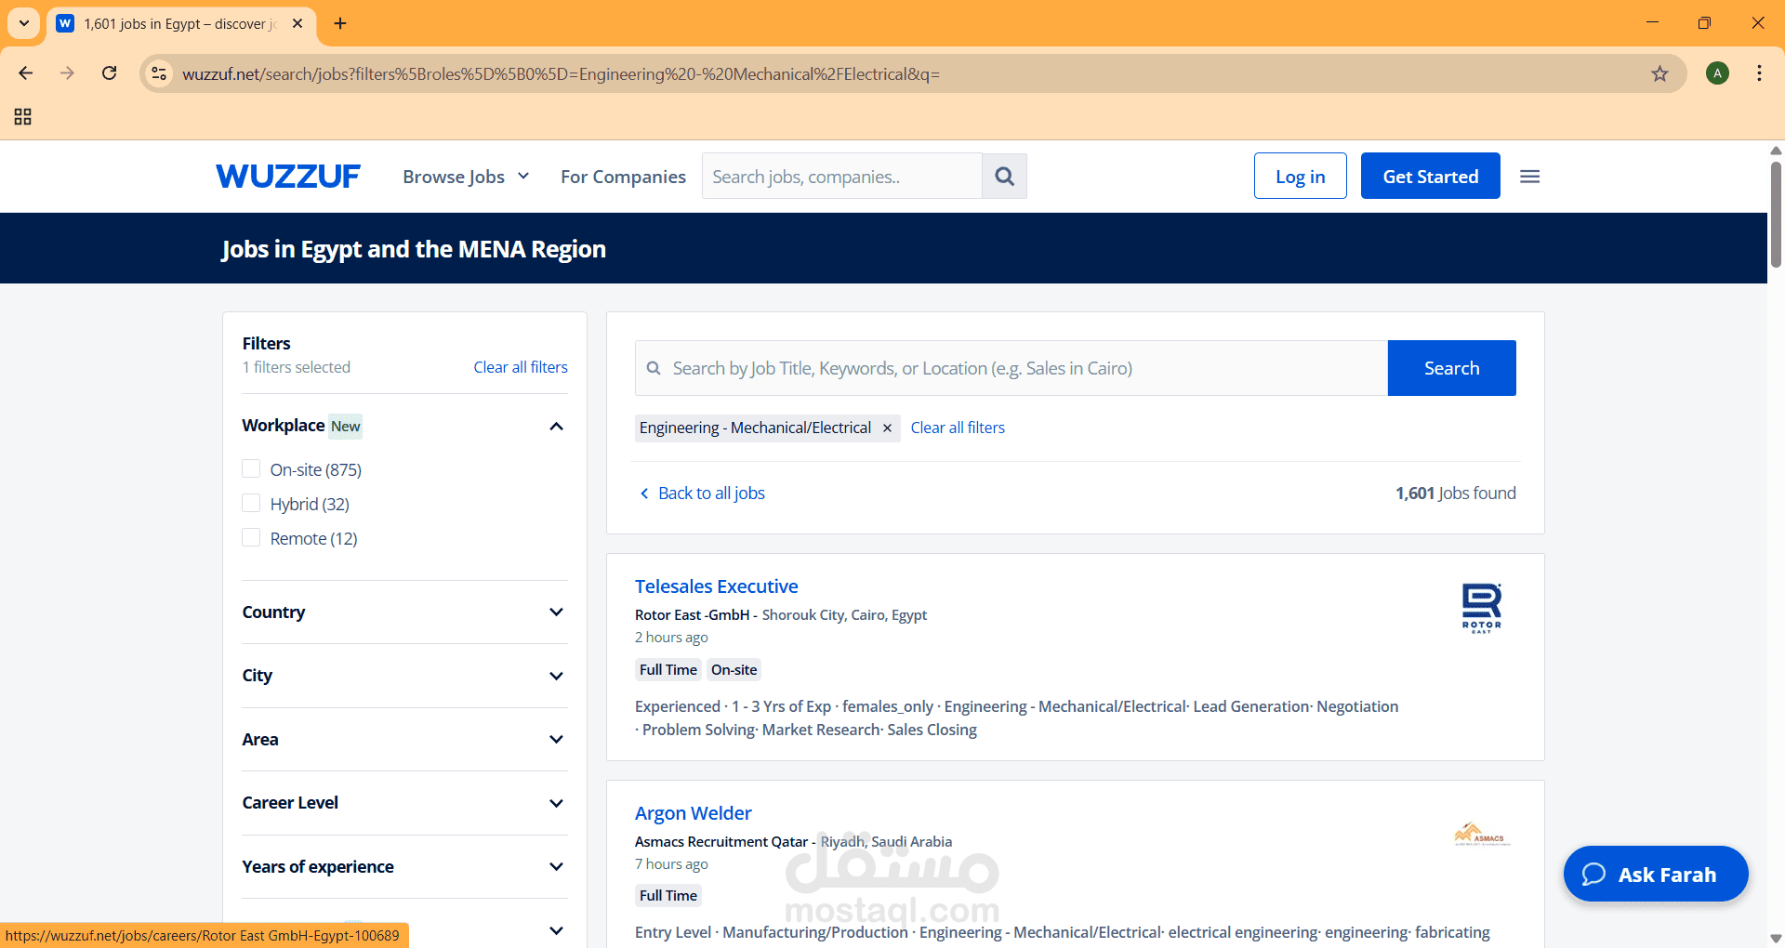Focus the header job search field
Screen dimensions: 1785x948
pyautogui.click(x=841, y=177)
